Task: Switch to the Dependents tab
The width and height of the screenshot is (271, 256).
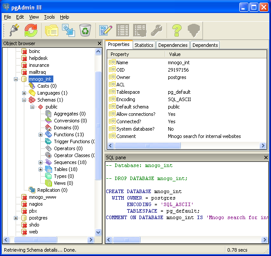Action: point(205,45)
